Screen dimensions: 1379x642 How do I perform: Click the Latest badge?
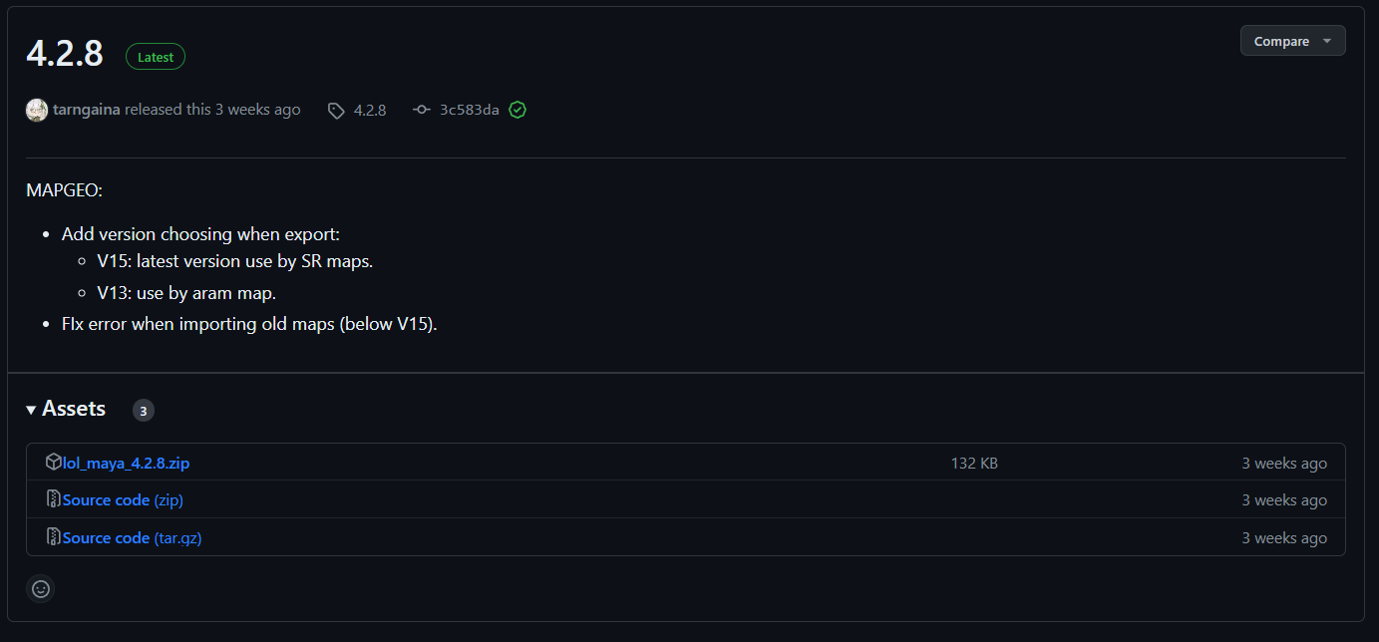(x=156, y=57)
